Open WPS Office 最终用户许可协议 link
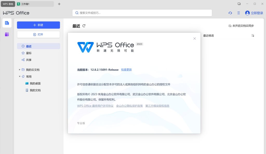The height and width of the screenshot is (154, 266). (95, 106)
